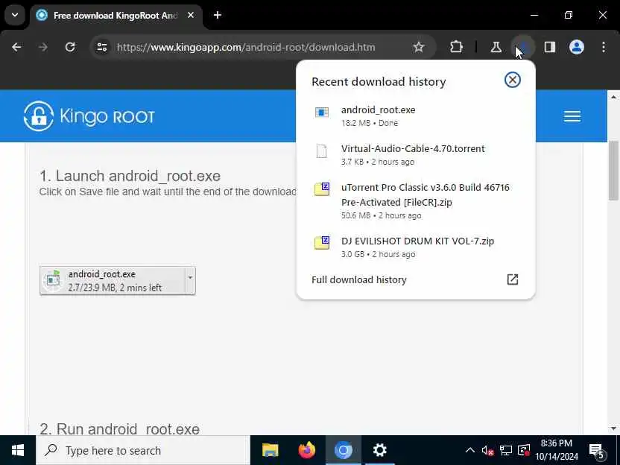Click heading 1. Launch android_root.exe
The image size is (620, 465).
(x=130, y=176)
